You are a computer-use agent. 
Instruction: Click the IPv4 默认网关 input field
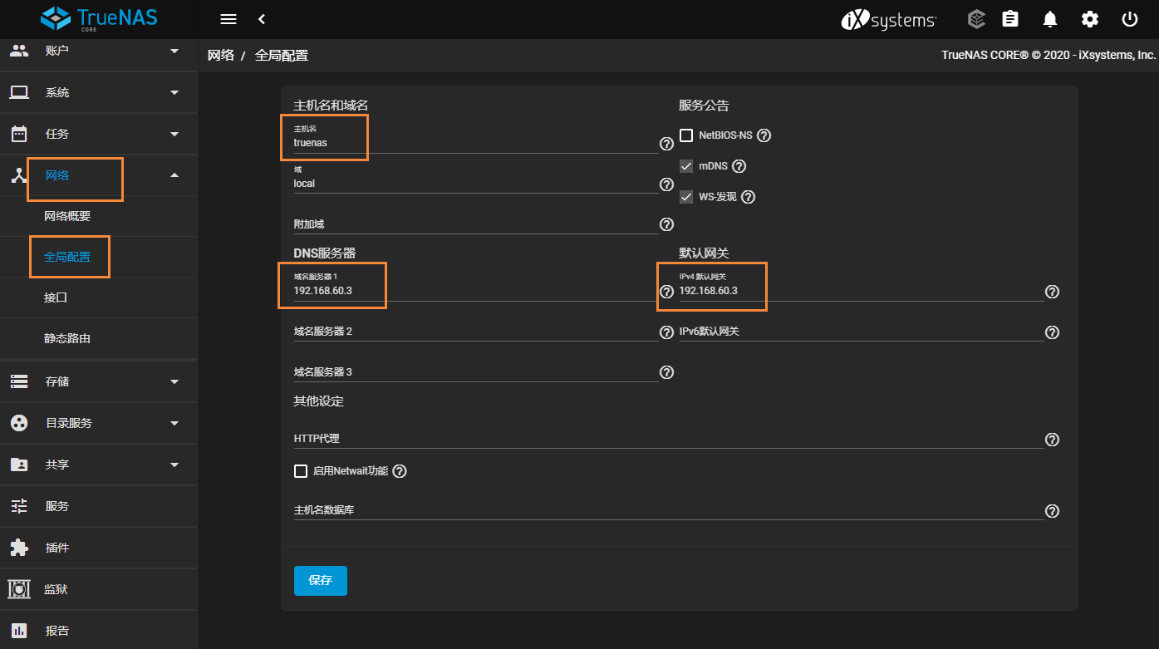862,291
